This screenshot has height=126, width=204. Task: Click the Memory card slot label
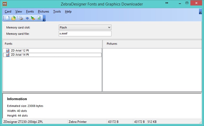tap(18, 27)
